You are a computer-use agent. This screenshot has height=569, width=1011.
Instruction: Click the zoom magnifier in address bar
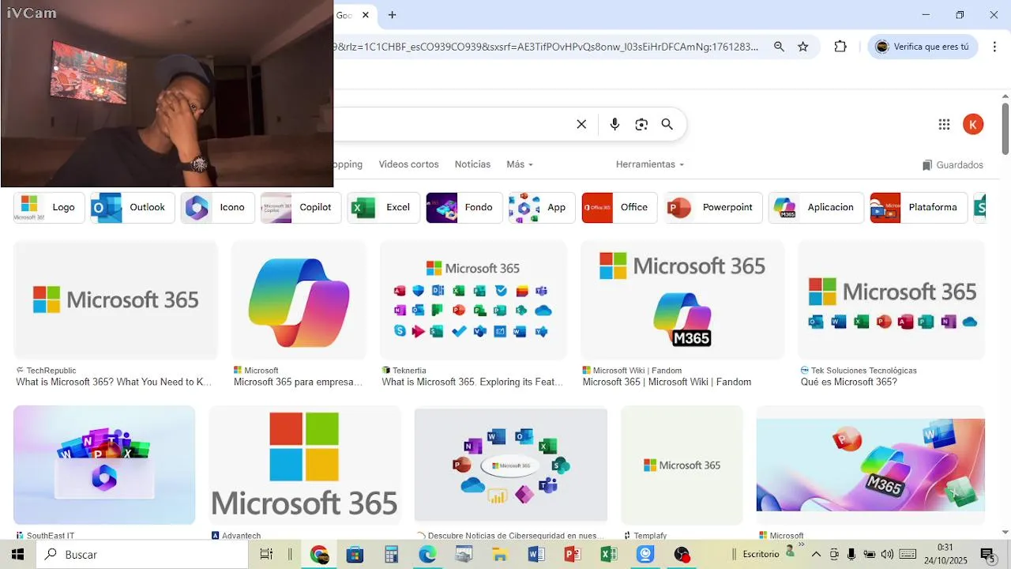[779, 47]
